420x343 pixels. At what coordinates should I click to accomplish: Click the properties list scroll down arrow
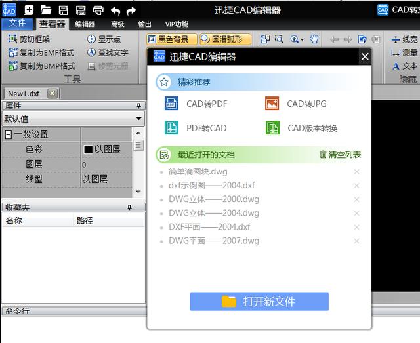pos(138,192)
